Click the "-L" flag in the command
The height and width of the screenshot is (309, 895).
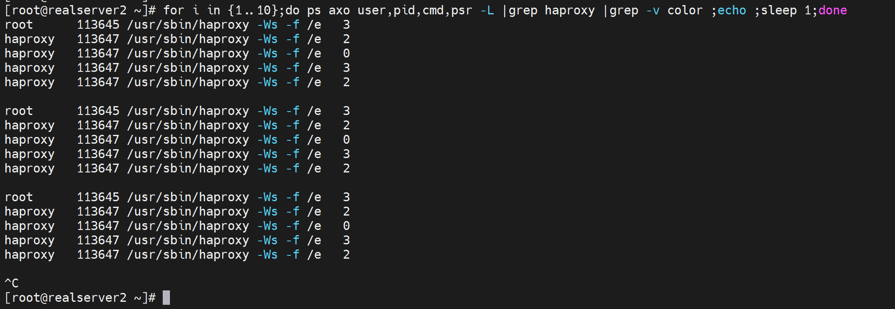[x=487, y=10]
